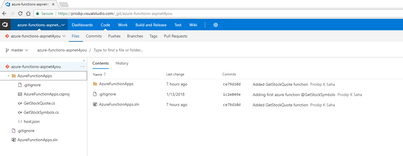Open the settings gear in the blue header

tap(216, 25)
